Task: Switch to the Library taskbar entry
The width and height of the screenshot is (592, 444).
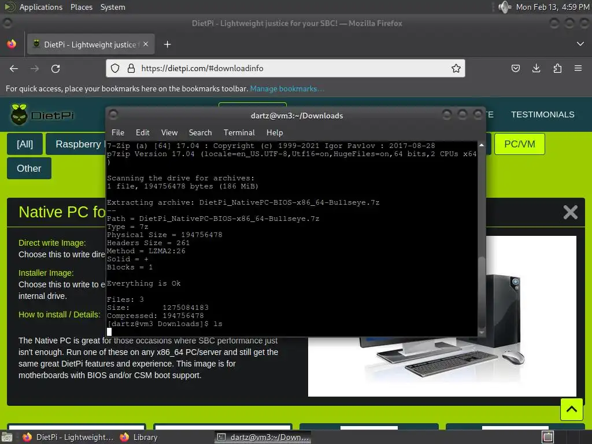Action: point(139,437)
